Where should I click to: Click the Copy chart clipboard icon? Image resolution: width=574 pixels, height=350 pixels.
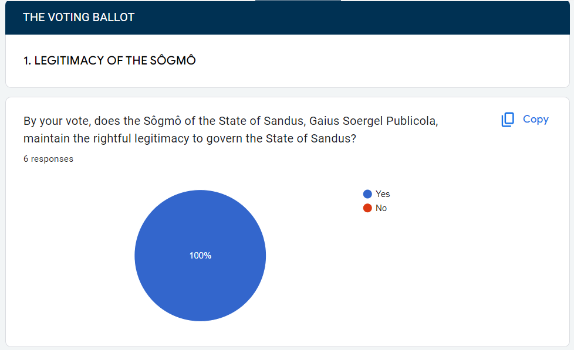(x=508, y=120)
